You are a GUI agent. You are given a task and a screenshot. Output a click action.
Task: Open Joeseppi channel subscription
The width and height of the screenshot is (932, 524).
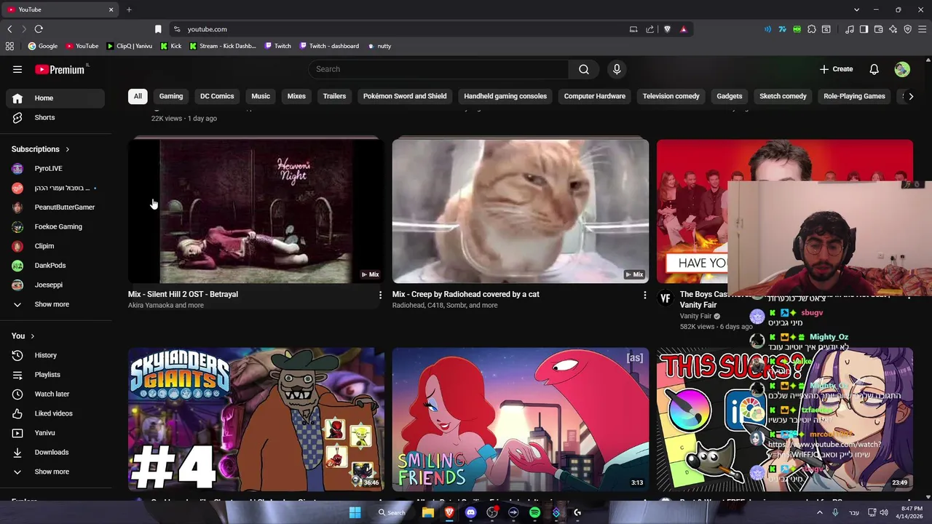(x=55, y=285)
